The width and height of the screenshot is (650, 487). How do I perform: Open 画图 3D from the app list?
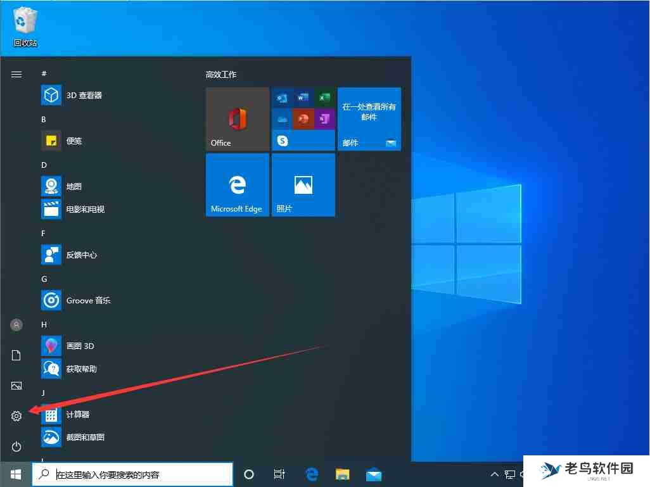pos(79,346)
